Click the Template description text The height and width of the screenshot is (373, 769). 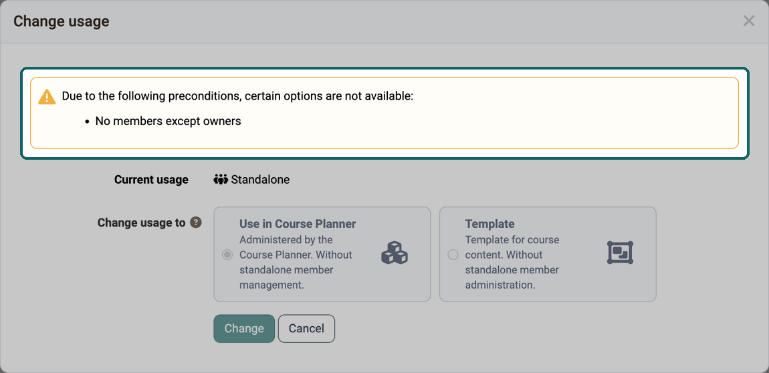(512, 263)
